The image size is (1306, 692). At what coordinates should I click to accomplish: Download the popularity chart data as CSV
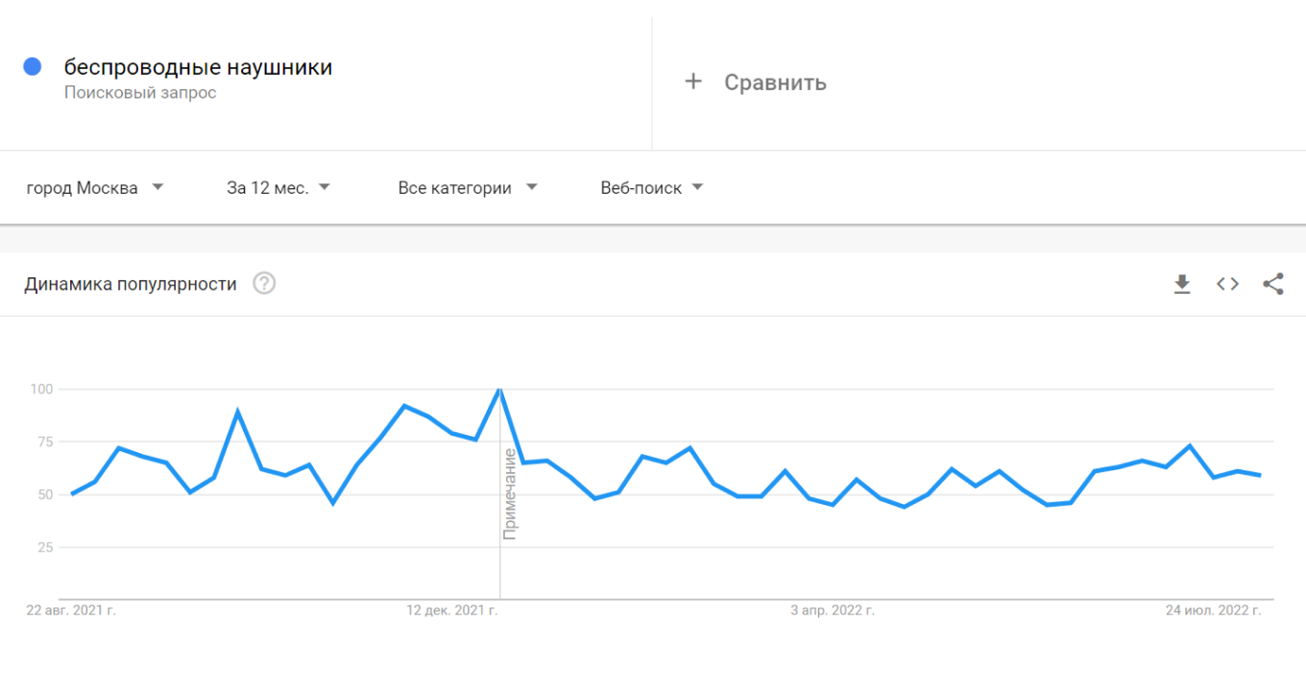point(1182,284)
